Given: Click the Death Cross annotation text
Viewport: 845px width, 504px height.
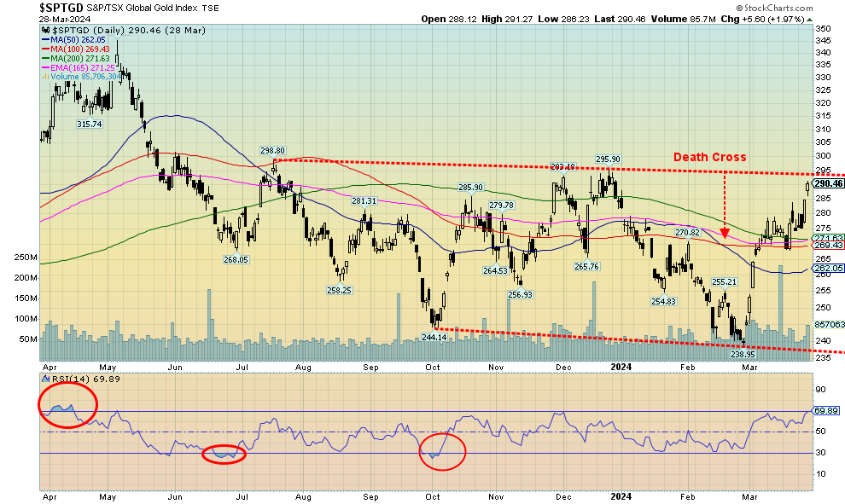Looking at the screenshot, I should click(x=709, y=157).
